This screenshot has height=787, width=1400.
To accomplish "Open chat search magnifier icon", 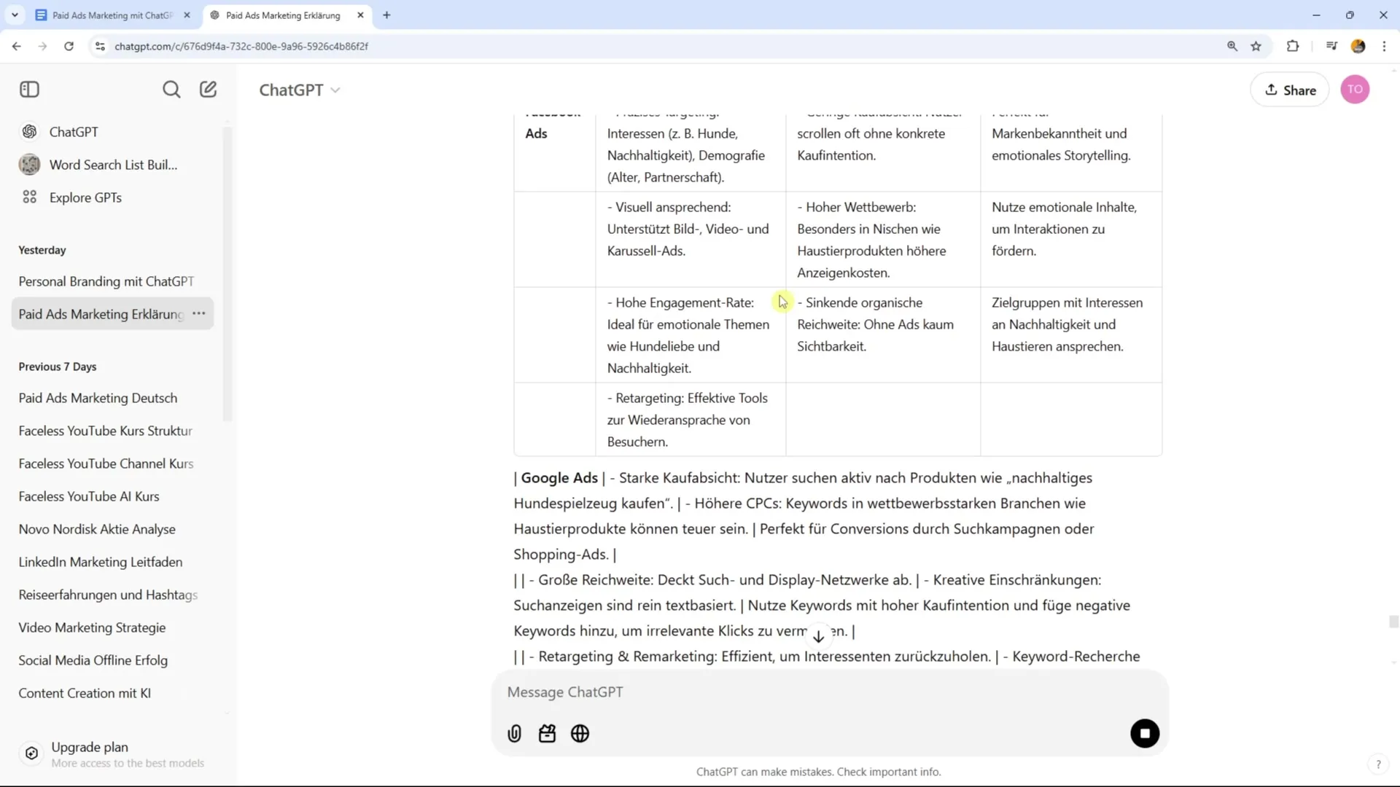I will tap(171, 90).
